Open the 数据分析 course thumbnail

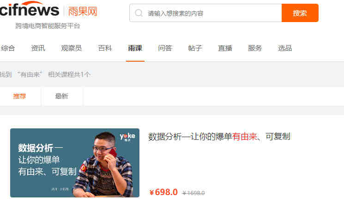click(x=75, y=163)
